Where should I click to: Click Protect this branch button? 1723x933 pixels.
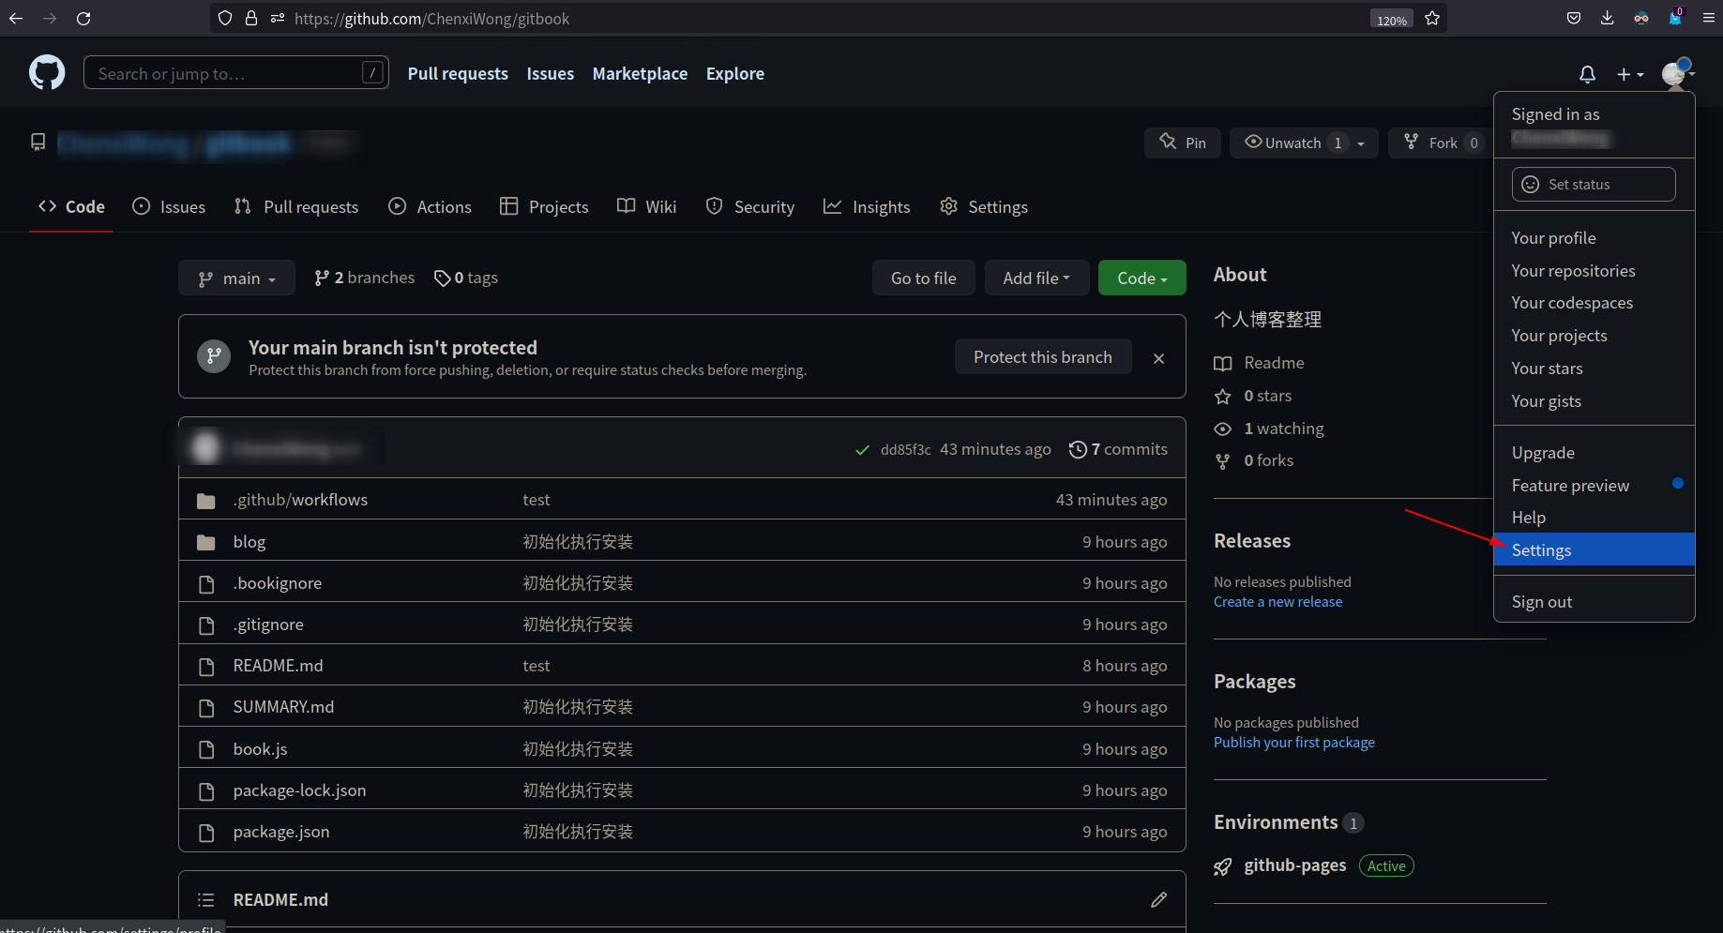(x=1043, y=357)
